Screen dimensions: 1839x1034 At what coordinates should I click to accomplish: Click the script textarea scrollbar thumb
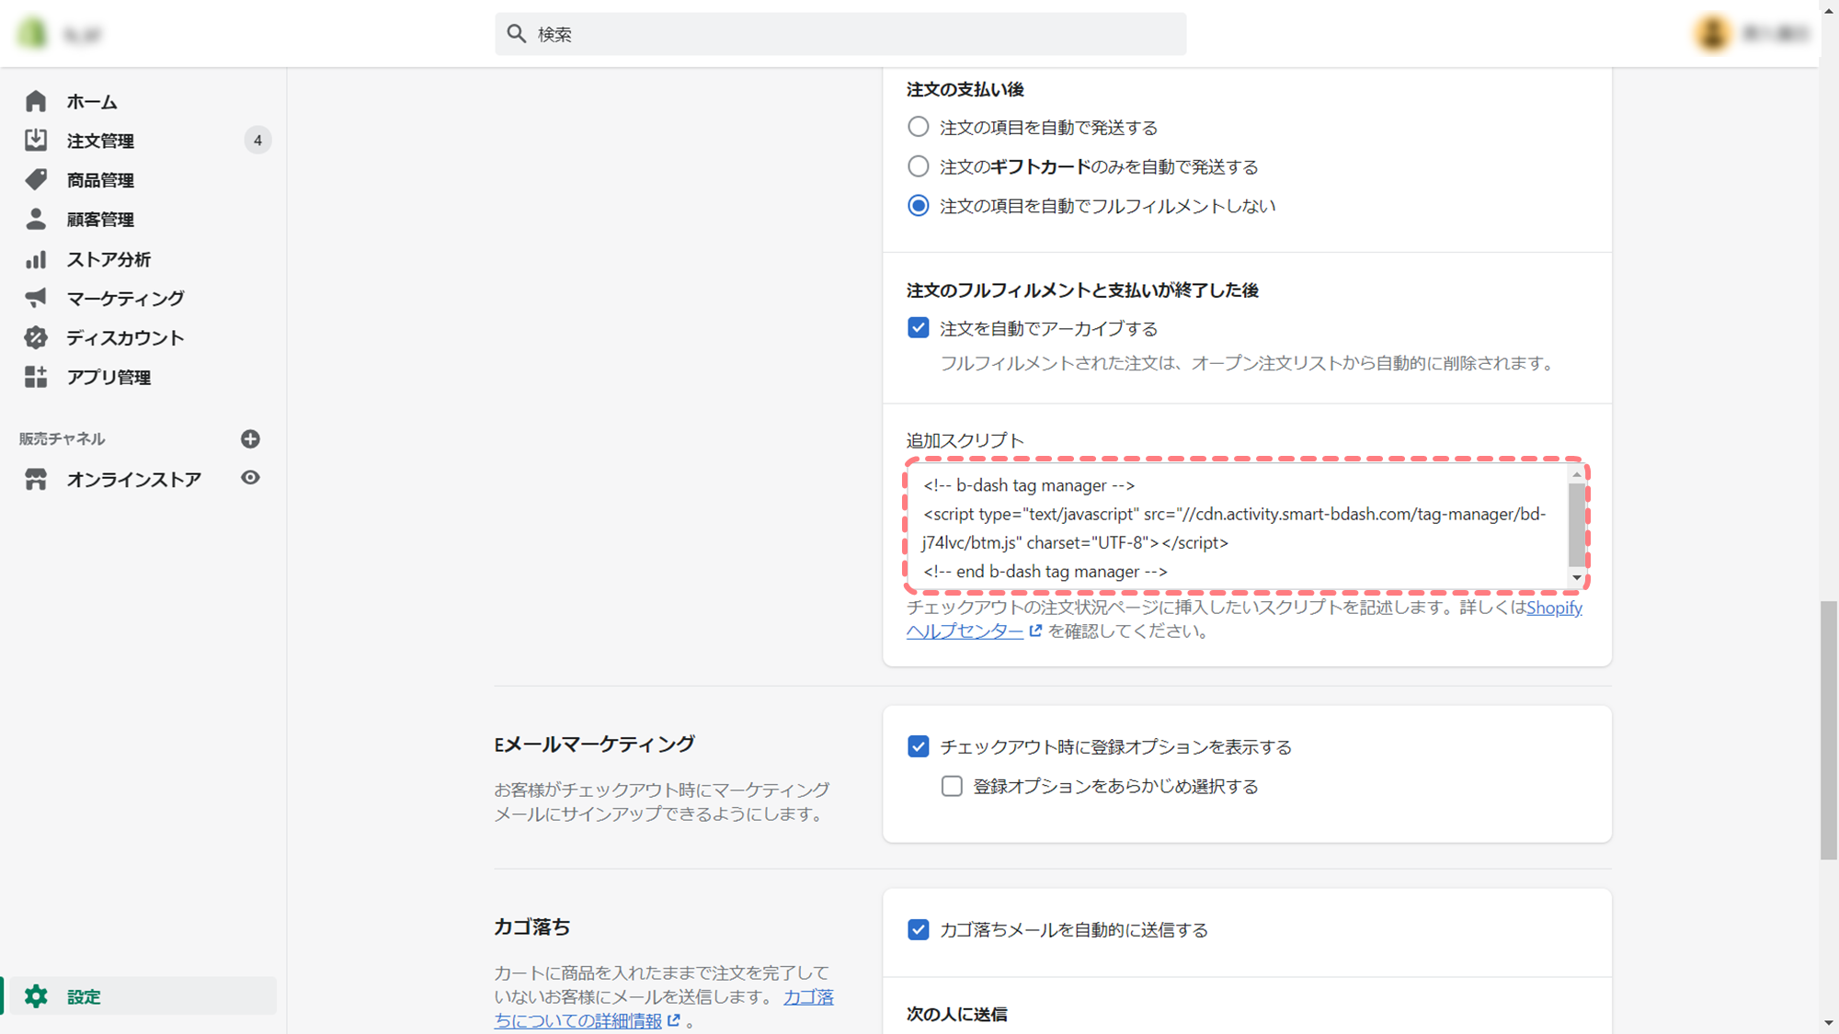point(1577,525)
